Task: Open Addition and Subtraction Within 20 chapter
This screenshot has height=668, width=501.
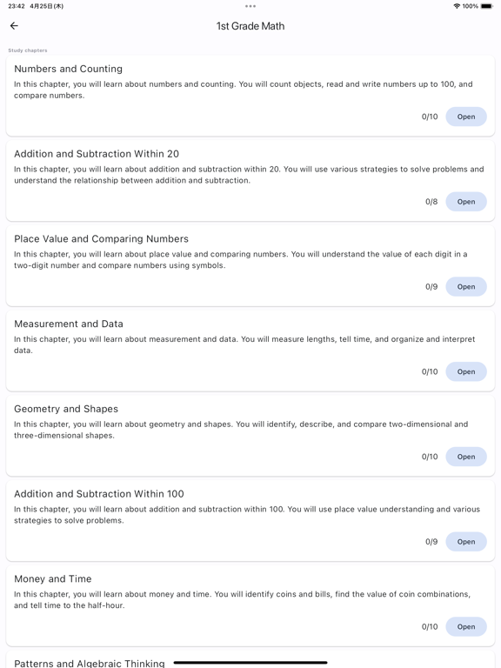Action: pos(466,202)
